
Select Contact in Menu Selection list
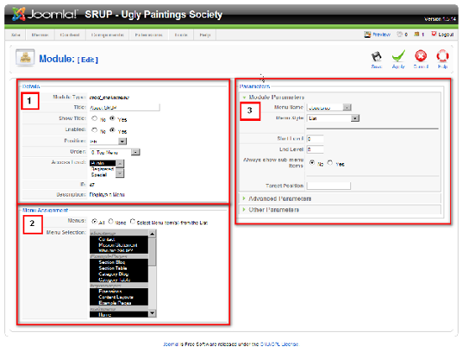point(118,239)
